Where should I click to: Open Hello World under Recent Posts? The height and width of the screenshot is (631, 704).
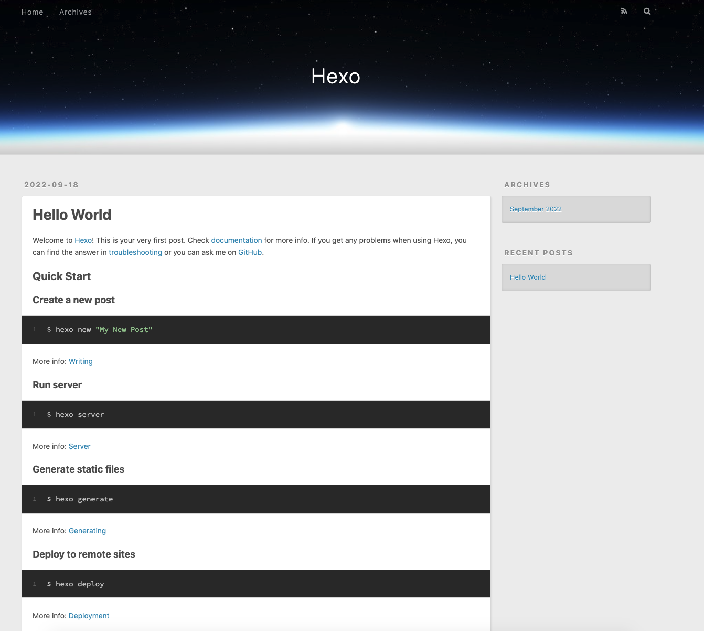pos(528,277)
